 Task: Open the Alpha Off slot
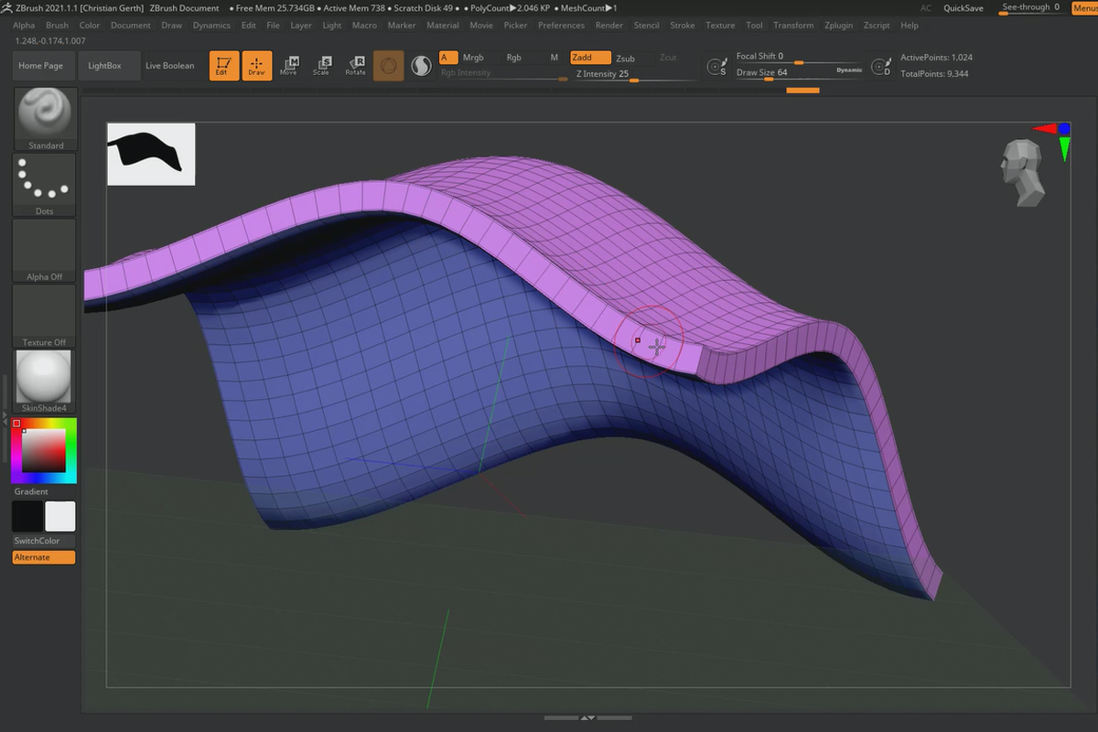45,251
